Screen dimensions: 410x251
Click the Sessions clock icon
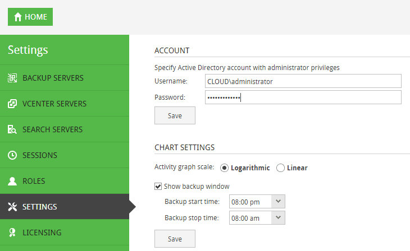(12, 155)
